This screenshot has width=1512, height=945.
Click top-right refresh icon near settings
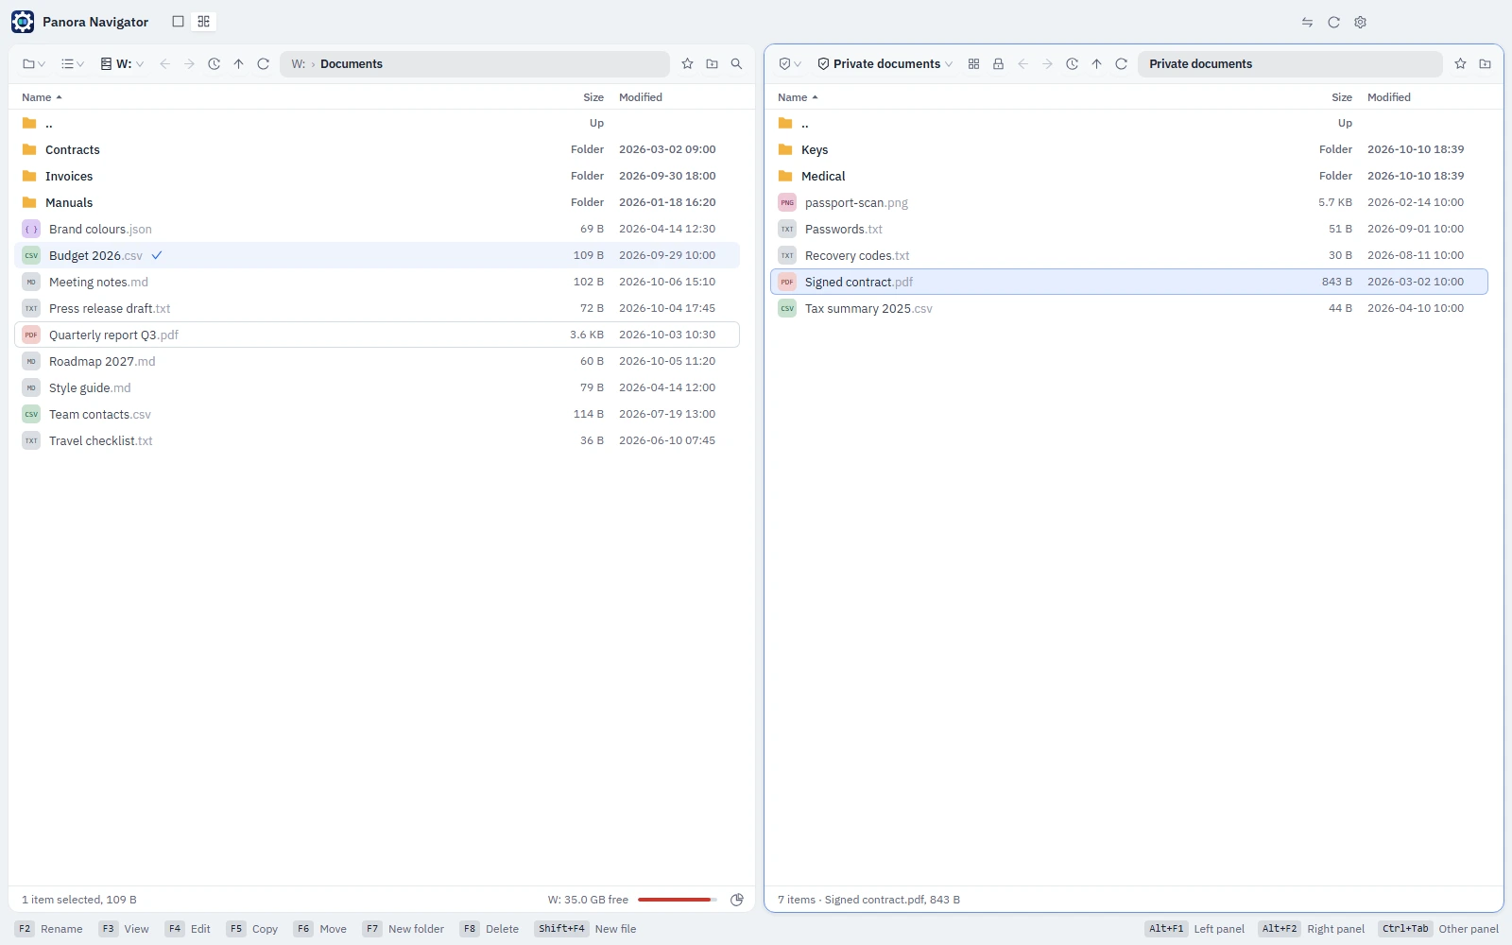[x=1333, y=22]
